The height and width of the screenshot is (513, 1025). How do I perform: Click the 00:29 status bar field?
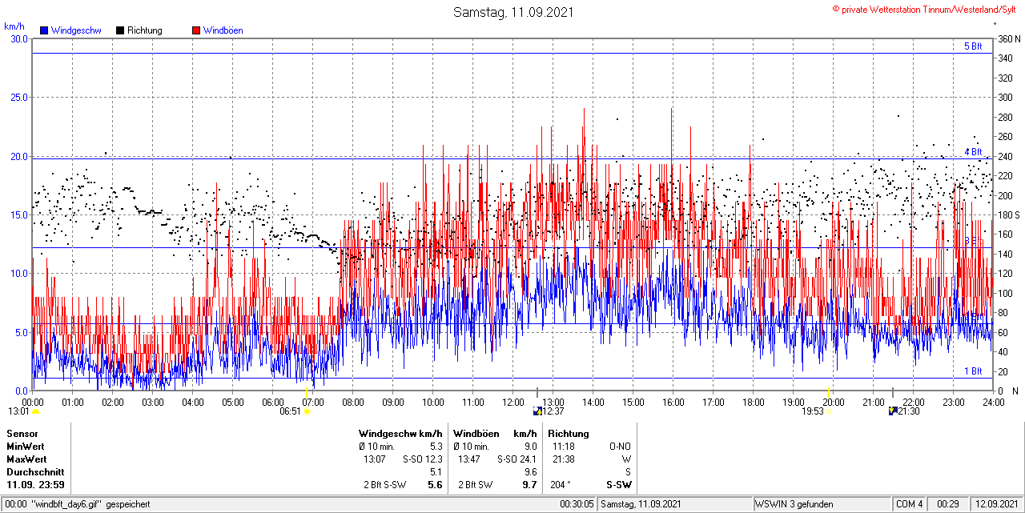pos(948,504)
